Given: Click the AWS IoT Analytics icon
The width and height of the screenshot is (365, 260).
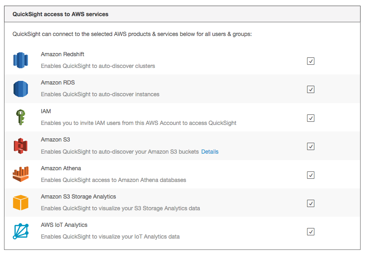Looking at the screenshot, I should 21,230.
